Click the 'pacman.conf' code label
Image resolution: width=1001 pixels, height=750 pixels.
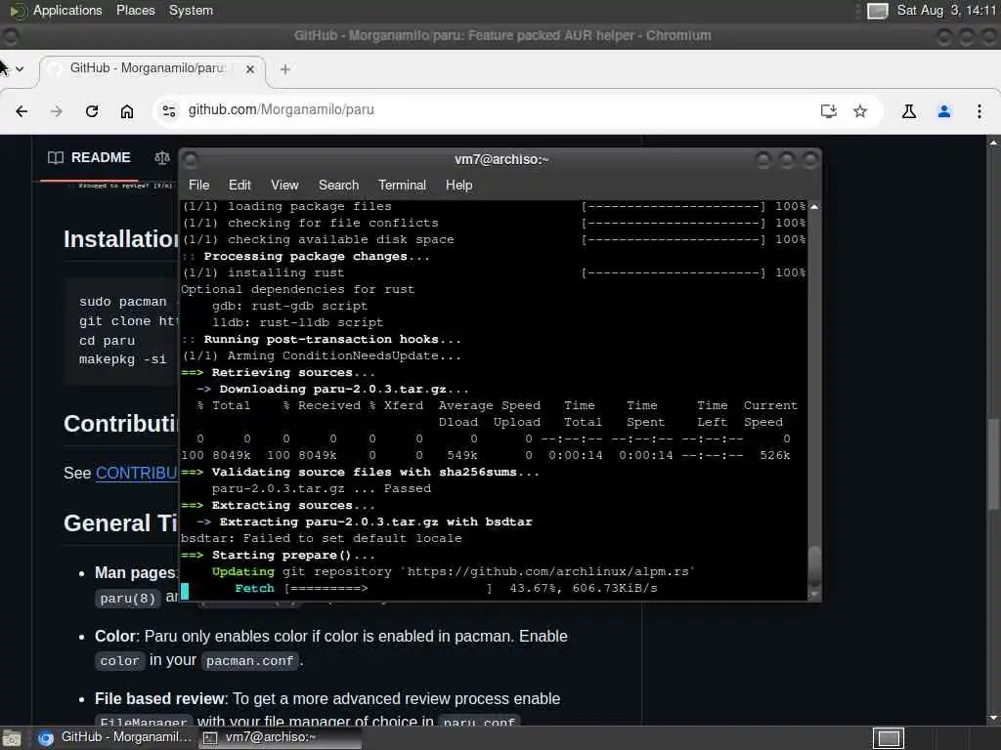(249, 661)
